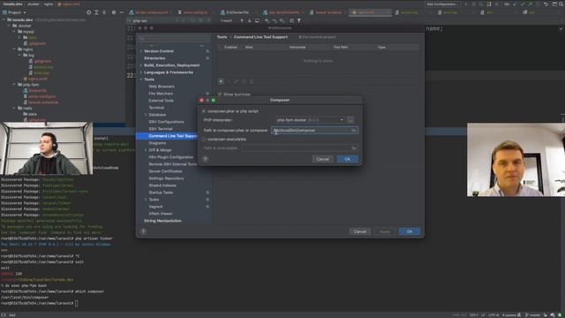This screenshot has height=318, width=565.
Task: Open the Preferences dialog help button
Action: tap(143, 231)
